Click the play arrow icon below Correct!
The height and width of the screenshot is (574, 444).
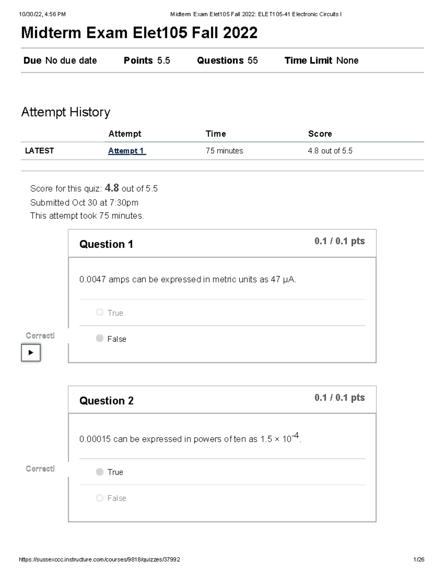[x=31, y=352]
